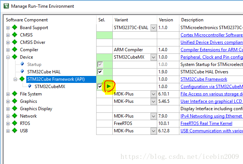Viewport: 243px width, 164px height.
Task: Open the Device STM32CubeMX variant dropdown
Action: point(153,57)
